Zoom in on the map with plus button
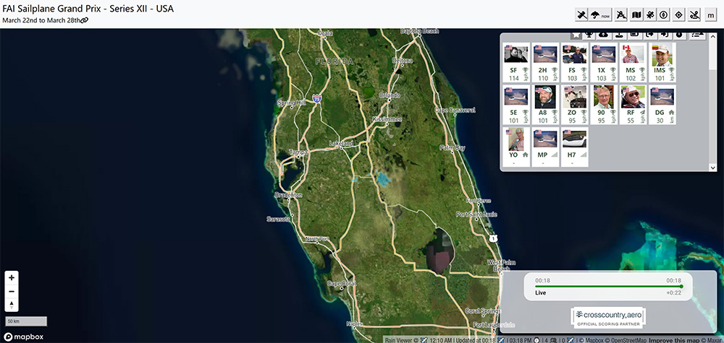 [12, 277]
